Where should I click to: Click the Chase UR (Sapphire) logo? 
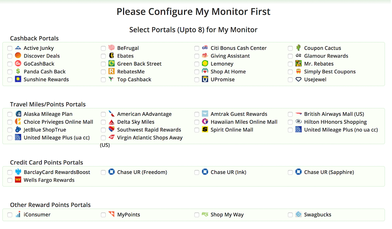(298, 172)
